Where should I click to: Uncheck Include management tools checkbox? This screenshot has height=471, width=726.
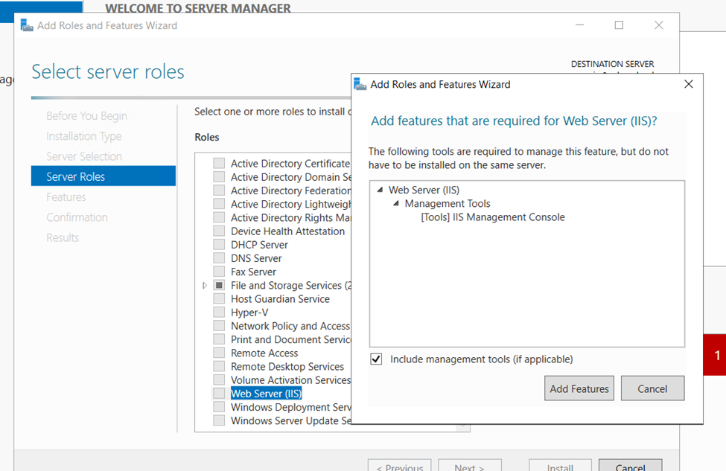click(377, 359)
